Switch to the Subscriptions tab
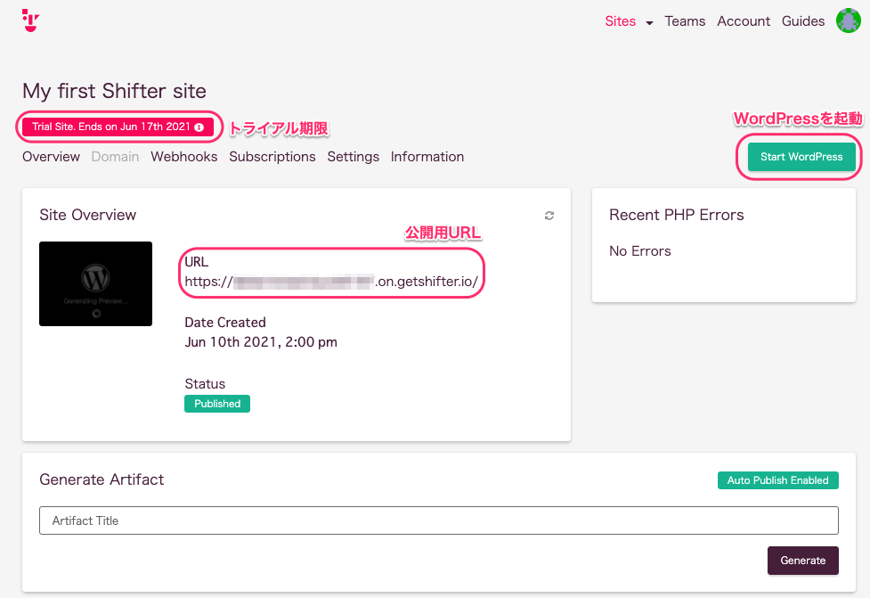 272,157
